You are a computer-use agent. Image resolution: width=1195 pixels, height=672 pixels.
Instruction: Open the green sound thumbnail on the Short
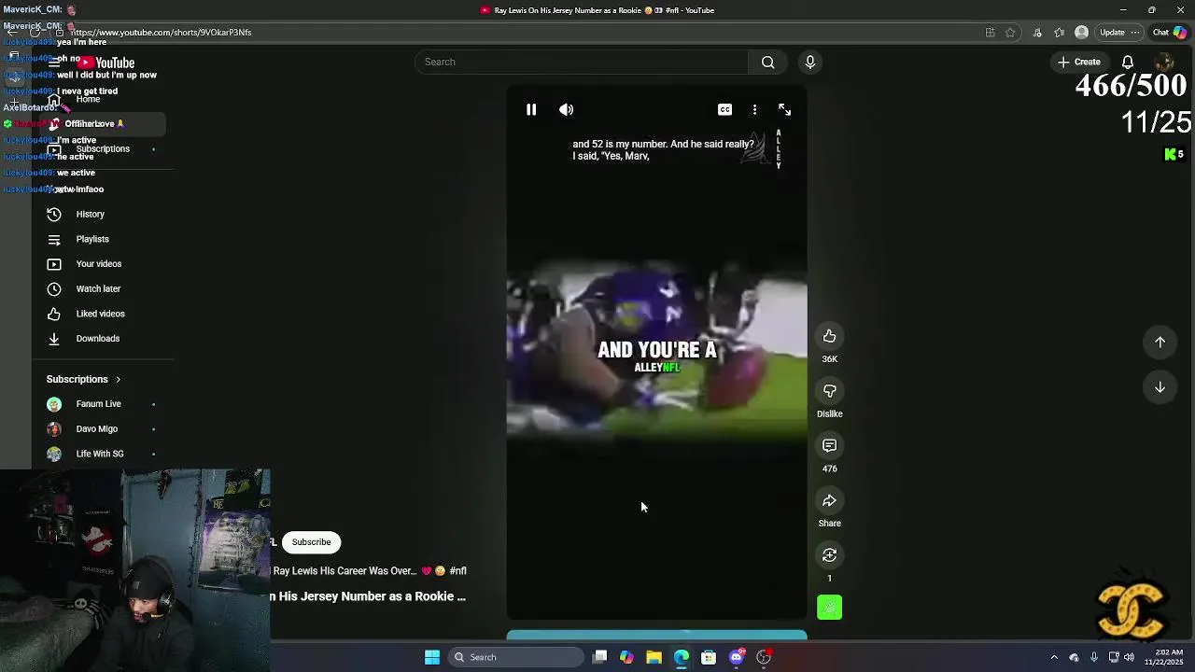(x=829, y=608)
